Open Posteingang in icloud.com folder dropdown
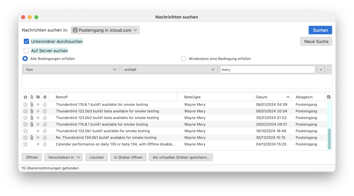Image resolution: width=354 pixels, height=196 pixels. (105, 30)
